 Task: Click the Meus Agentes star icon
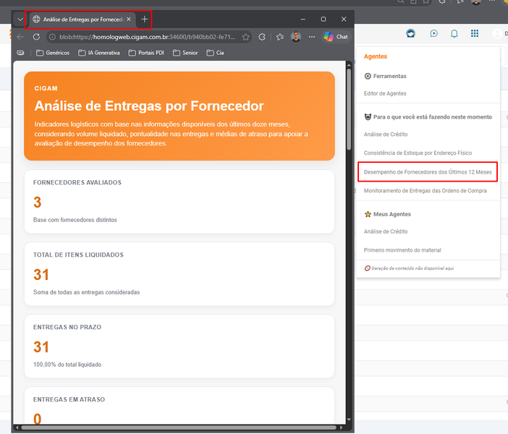368,214
